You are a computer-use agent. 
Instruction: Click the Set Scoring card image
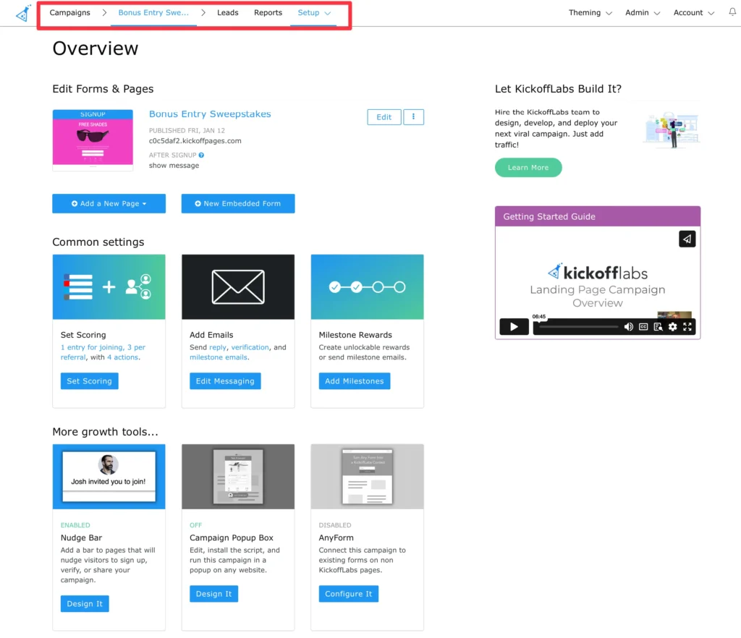[109, 286]
